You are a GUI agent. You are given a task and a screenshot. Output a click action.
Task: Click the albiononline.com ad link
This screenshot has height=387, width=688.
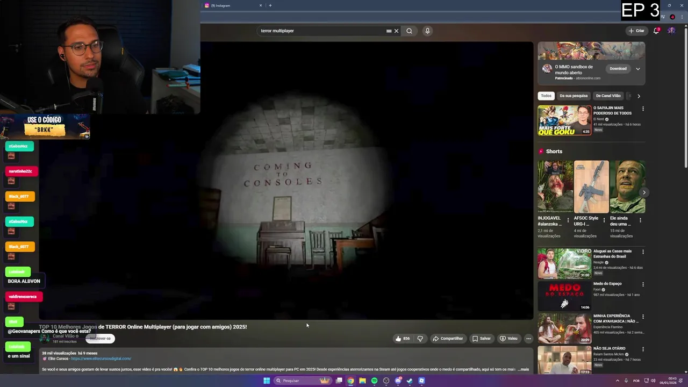click(x=588, y=78)
